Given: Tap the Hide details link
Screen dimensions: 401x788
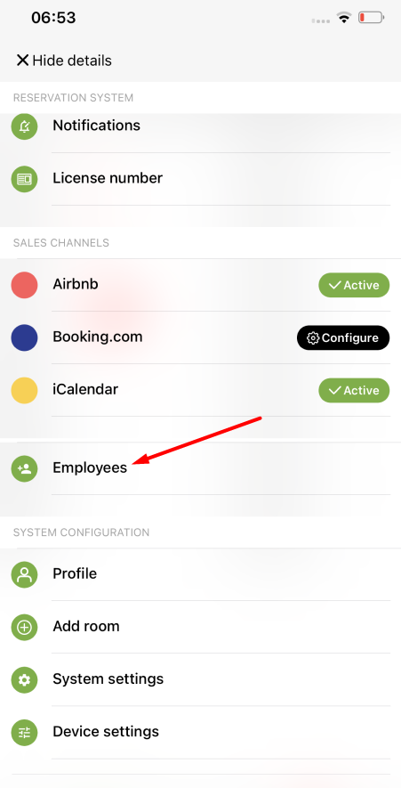Looking at the screenshot, I should pyautogui.click(x=72, y=61).
